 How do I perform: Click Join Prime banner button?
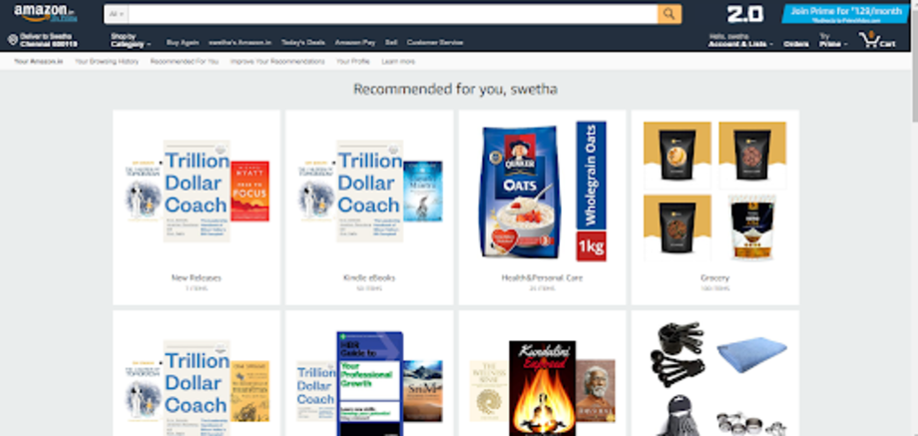[845, 14]
